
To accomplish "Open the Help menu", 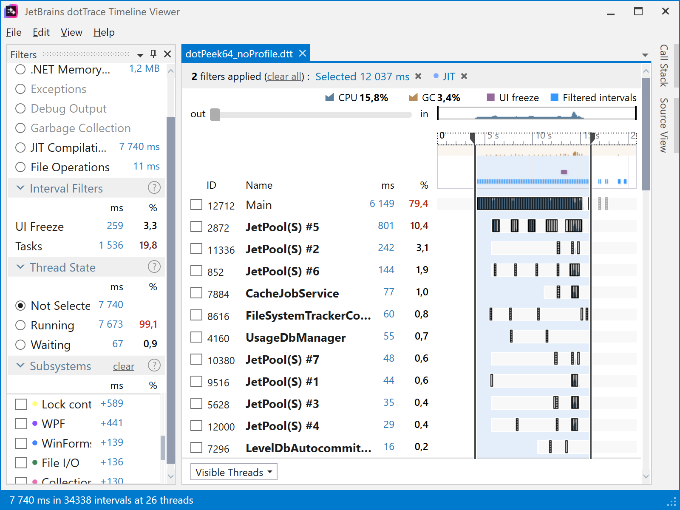I will point(104,32).
